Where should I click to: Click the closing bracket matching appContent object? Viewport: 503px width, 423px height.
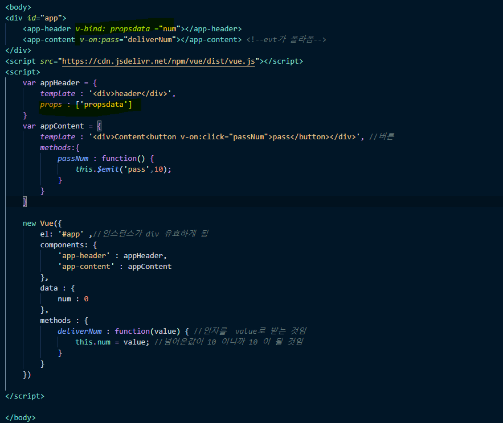tap(24, 202)
